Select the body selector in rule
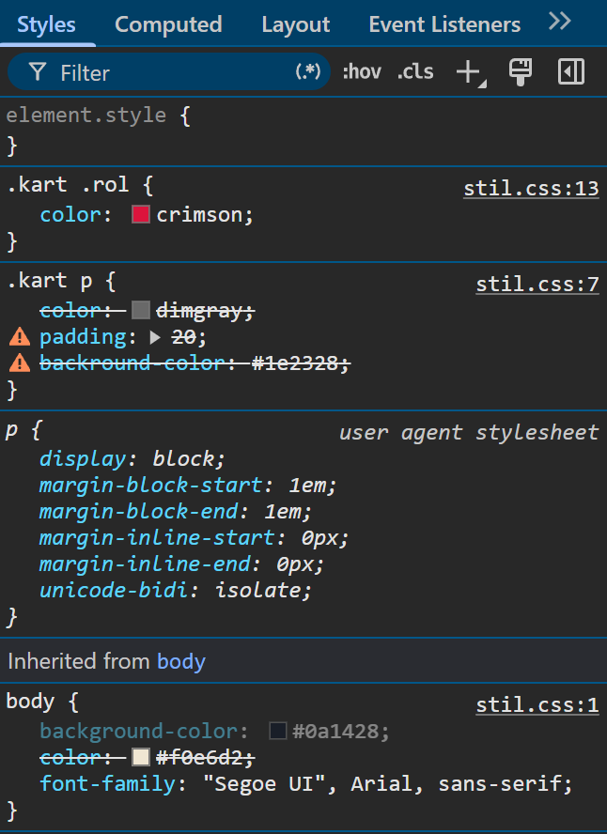Viewport: 607px width, 834px height. (x=30, y=702)
